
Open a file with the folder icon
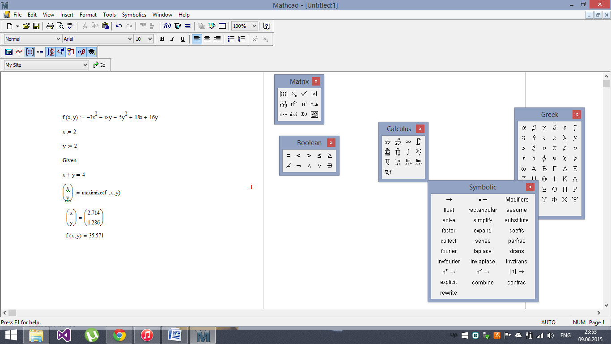point(26,26)
